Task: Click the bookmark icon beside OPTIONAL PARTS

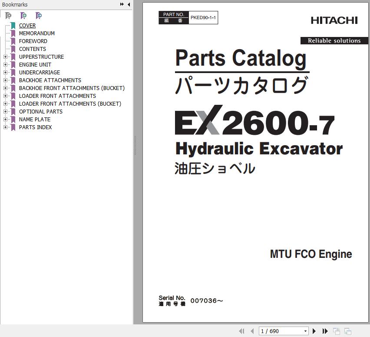Action: [13, 112]
